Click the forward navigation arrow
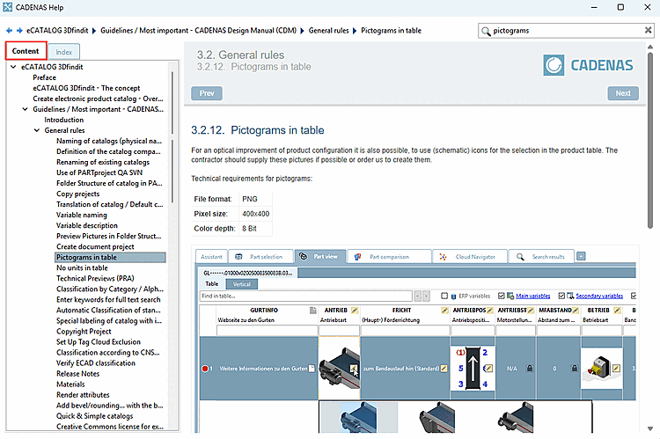Image resolution: width=660 pixels, height=439 pixels. (x=18, y=31)
